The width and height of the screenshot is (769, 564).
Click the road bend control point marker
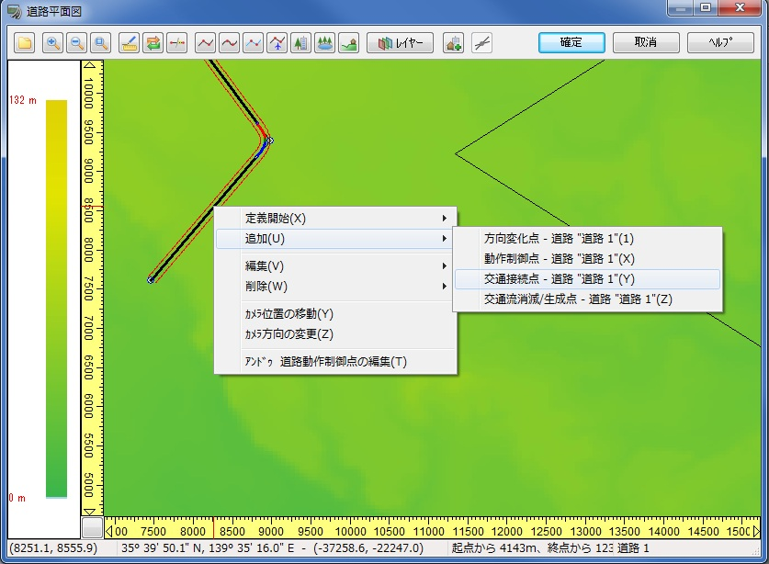270,141
